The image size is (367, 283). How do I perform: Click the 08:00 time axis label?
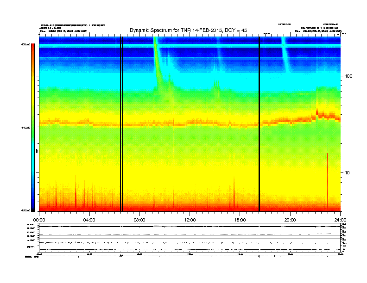coord(139,220)
